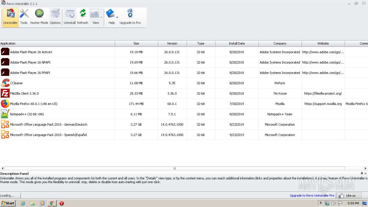The width and height of the screenshot is (368, 207).
Task: Sort by the Type column header
Action: (x=201, y=43)
